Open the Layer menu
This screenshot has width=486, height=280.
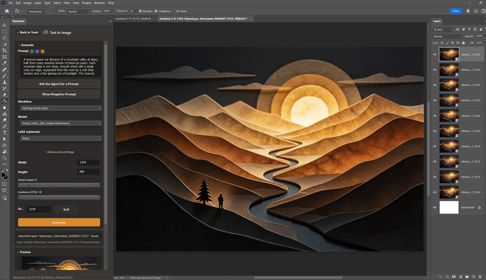click(x=38, y=3)
